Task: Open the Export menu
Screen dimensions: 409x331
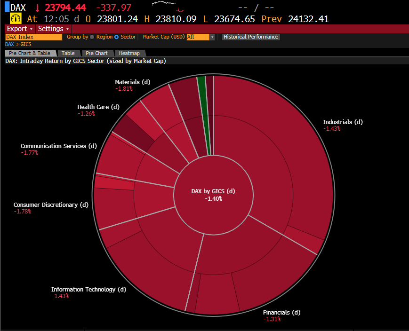Action: (x=19, y=29)
